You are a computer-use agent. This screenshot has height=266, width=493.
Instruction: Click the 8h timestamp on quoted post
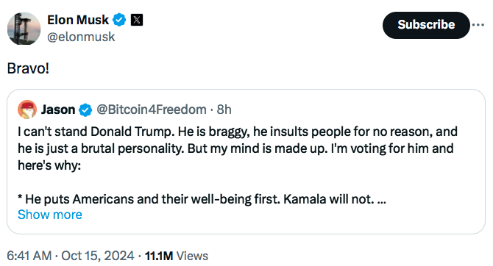tap(224, 109)
